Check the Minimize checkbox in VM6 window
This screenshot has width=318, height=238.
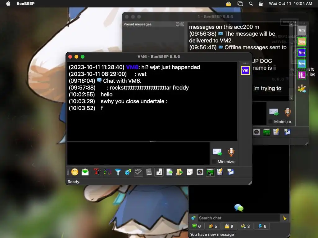[214, 161]
